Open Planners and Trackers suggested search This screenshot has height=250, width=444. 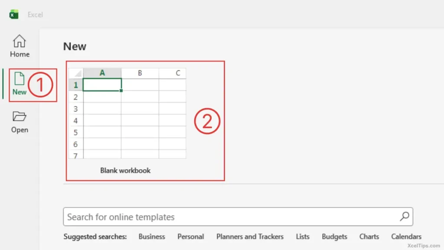[x=250, y=237]
